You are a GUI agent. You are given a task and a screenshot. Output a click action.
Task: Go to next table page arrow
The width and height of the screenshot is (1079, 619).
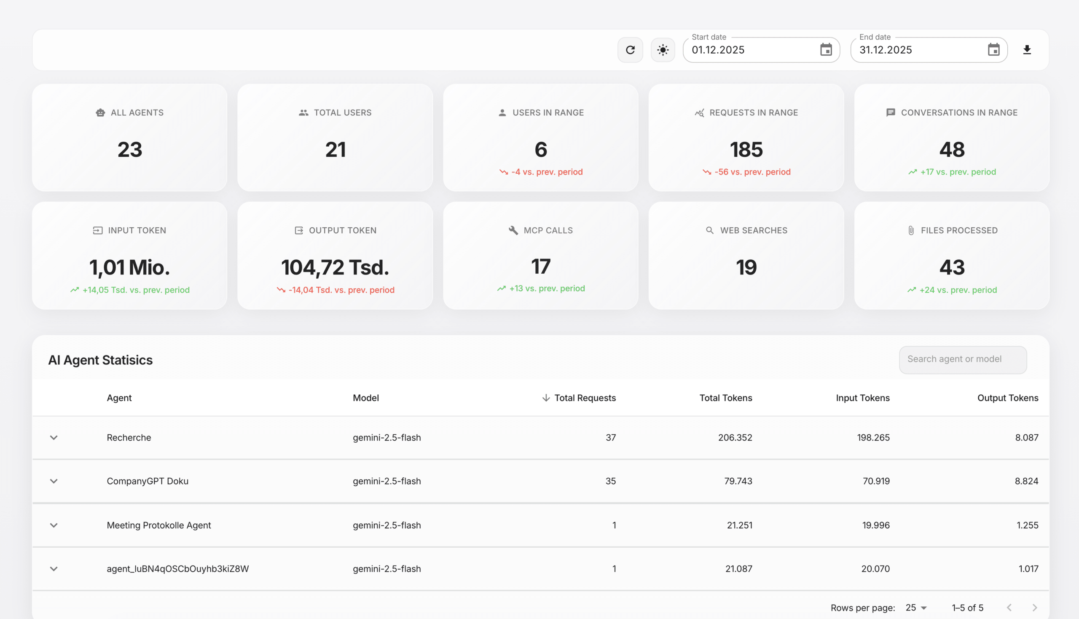pyautogui.click(x=1034, y=608)
